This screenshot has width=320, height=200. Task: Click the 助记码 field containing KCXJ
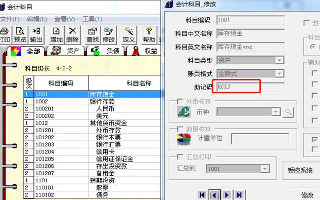click(250, 87)
